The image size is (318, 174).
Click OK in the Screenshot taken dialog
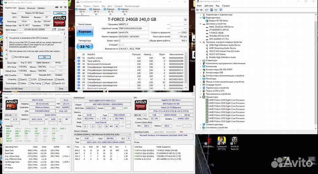click(x=45, y=57)
